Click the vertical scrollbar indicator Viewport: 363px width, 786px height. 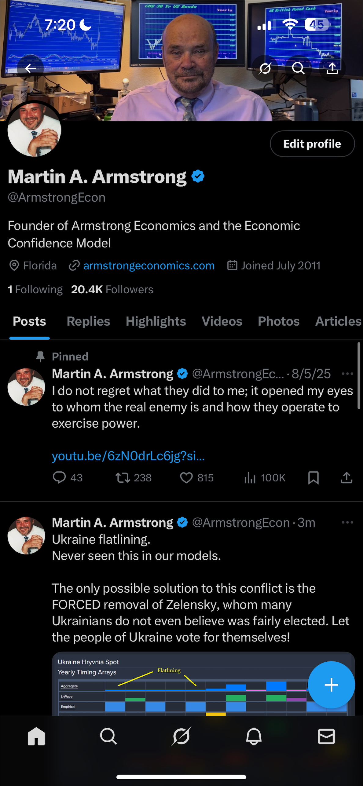click(x=359, y=376)
